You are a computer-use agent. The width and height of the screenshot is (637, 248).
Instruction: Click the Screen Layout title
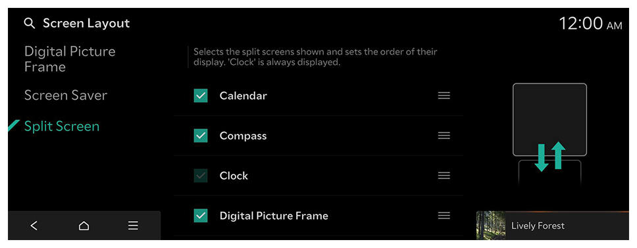(x=86, y=24)
